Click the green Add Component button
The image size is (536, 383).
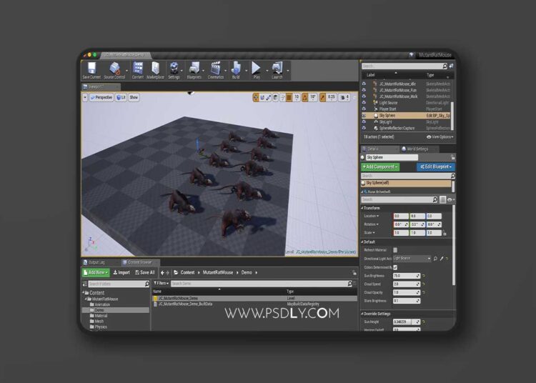tap(380, 167)
